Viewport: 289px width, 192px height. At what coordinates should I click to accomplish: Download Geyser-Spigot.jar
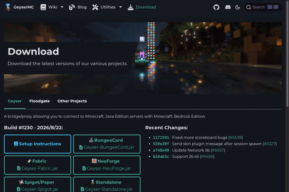coord(37,185)
